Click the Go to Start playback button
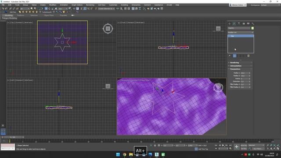 pyautogui.click(x=216, y=145)
